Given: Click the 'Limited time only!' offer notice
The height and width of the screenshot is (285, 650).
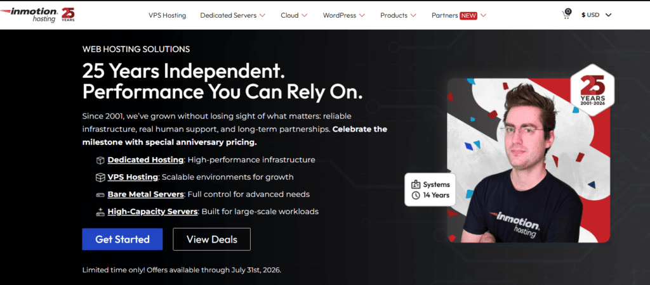Looking at the screenshot, I should (182, 270).
